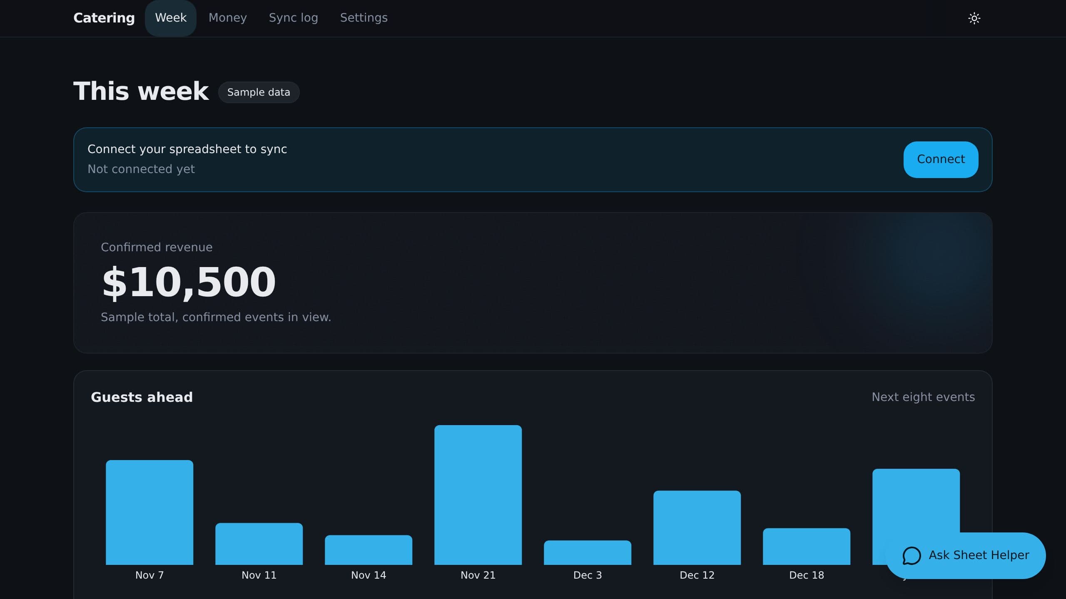Select the Nov 11 guest bar
Screen dimensions: 1066x599
(259, 544)
